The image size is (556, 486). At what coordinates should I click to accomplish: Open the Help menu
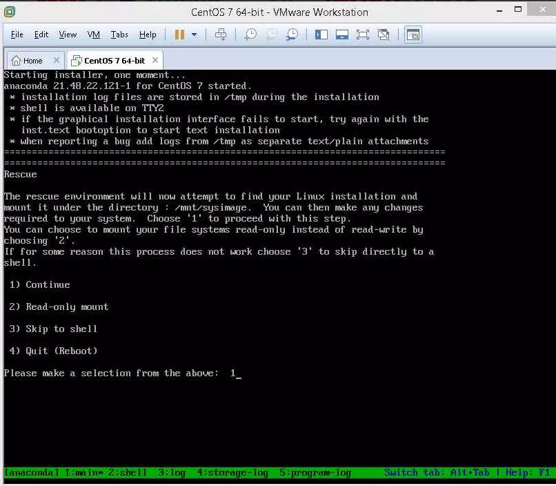pyautogui.click(x=148, y=35)
